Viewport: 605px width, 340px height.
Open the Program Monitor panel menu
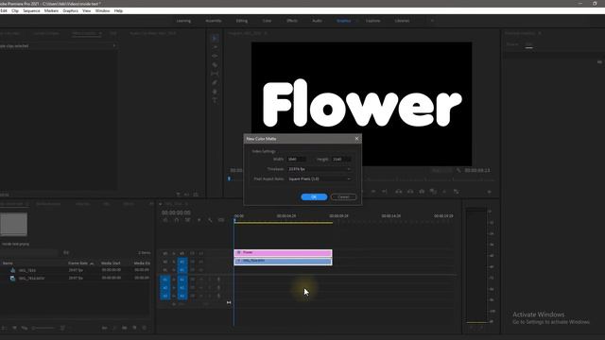pos(266,33)
